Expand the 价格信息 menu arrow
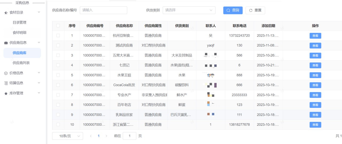 [x=39, y=73]
